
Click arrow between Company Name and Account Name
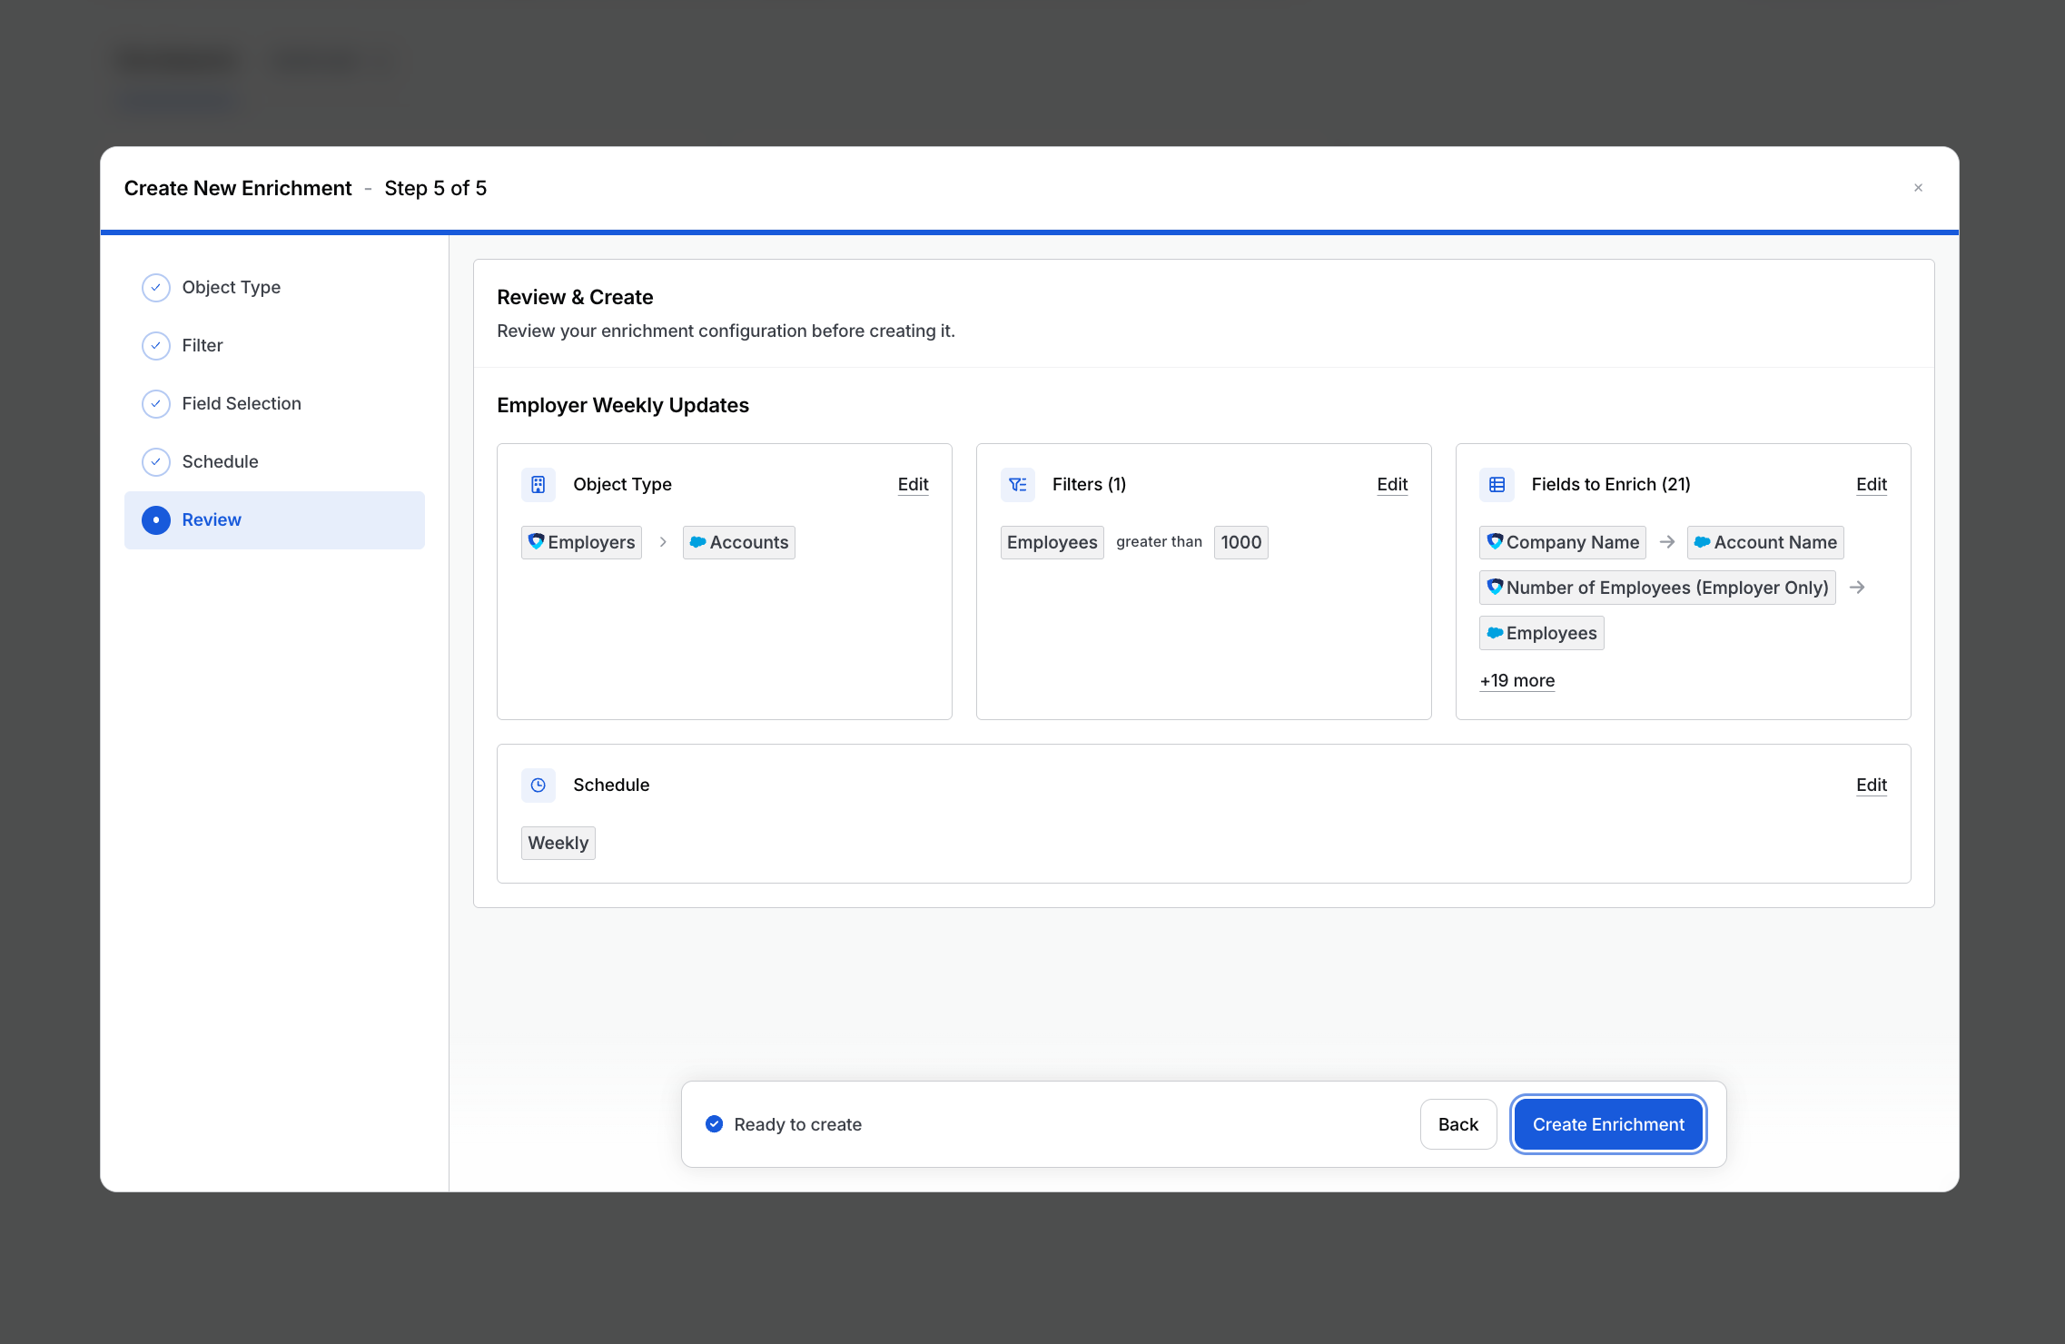[x=1667, y=542]
